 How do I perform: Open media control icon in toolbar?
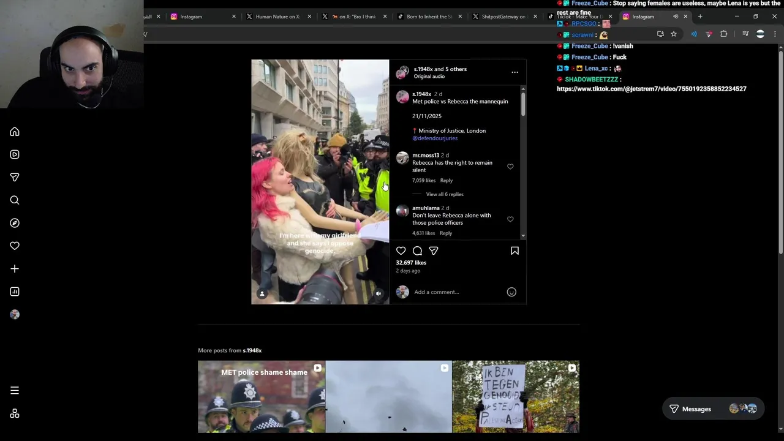(745, 34)
